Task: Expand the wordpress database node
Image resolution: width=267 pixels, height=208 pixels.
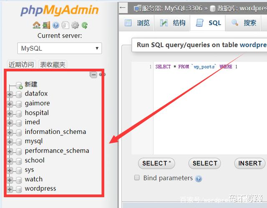Action: pos(10,189)
